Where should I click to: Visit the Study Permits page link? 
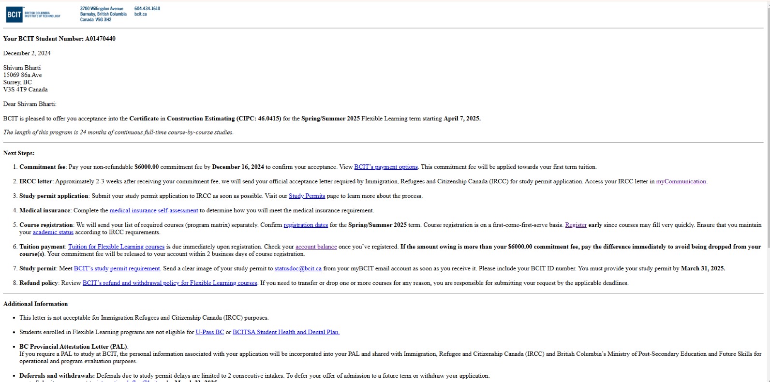click(307, 196)
